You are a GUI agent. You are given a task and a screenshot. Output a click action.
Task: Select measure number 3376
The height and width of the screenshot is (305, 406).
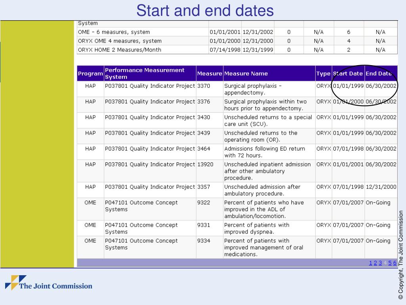click(x=203, y=102)
